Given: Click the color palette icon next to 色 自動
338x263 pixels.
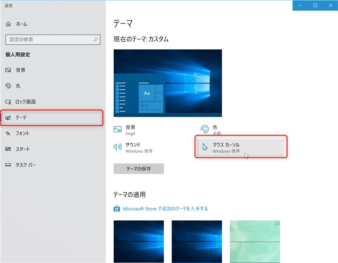Looking at the screenshot, I should tap(204, 129).
